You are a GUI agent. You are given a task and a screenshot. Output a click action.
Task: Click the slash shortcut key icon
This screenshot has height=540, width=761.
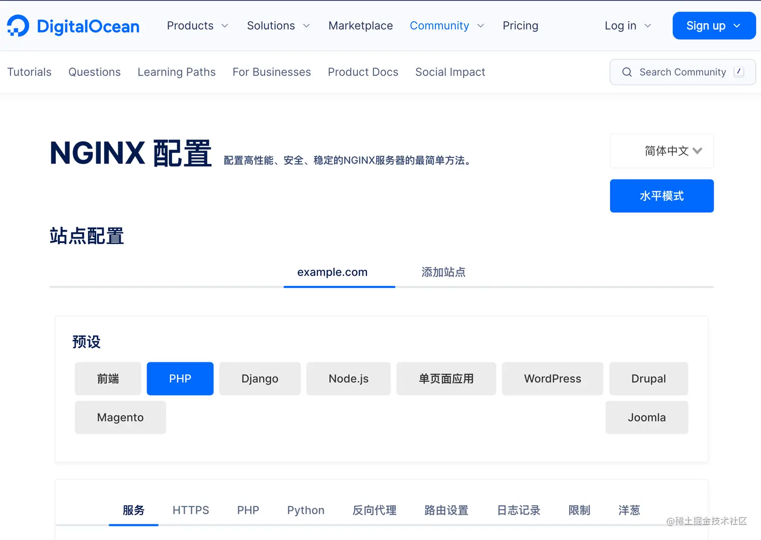[739, 71]
